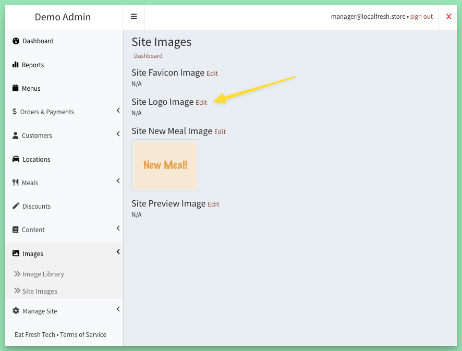Click the red X close icon
The image size is (462, 351).
click(x=449, y=17)
